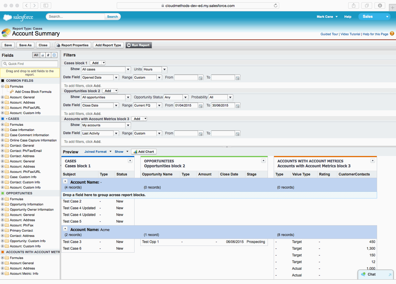
Task: Open Mark Cane user menu
Action: (327, 16)
